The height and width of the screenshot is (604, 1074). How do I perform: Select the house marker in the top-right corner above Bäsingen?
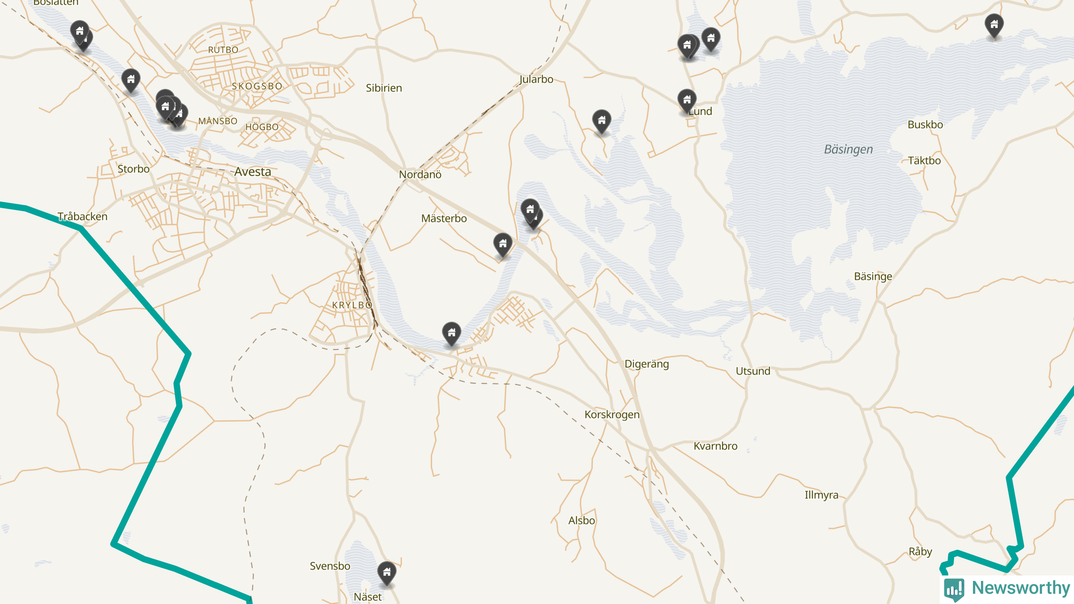point(994,25)
